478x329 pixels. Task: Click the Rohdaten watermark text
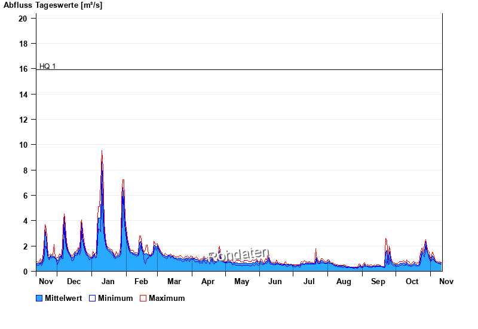click(x=239, y=255)
